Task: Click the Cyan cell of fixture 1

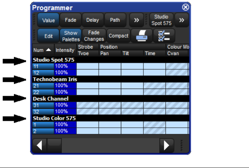Action: [177, 124]
